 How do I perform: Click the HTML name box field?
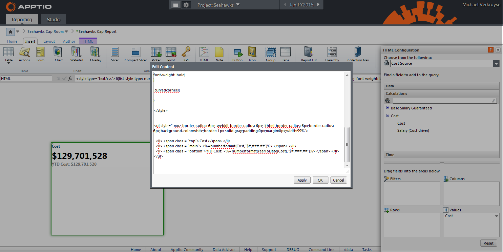(x=26, y=79)
